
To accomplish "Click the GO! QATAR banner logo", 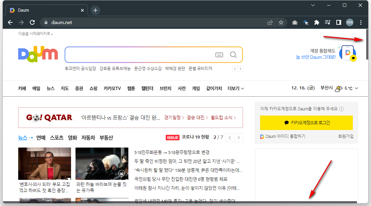I will coord(49,118).
